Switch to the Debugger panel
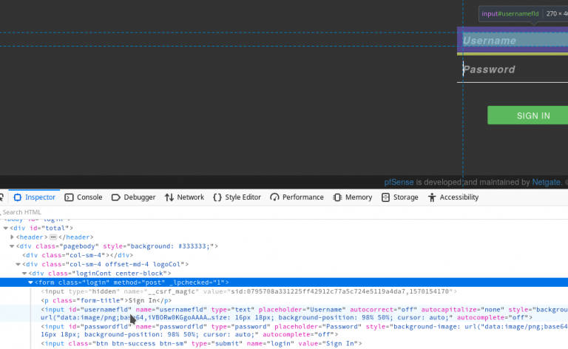This screenshot has width=568, height=349. (133, 197)
